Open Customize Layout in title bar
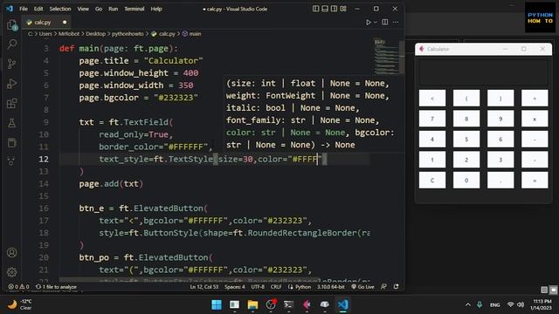 (x=343, y=9)
